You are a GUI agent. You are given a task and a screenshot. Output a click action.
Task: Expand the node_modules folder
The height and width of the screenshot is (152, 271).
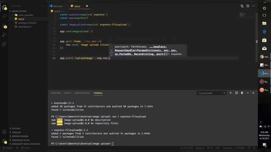click(24, 15)
